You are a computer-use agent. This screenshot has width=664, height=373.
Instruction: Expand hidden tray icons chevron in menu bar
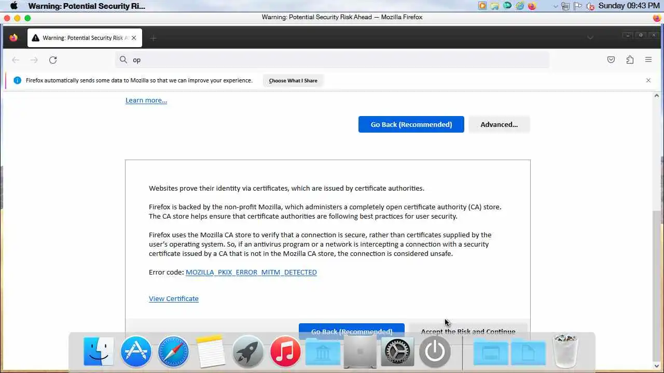point(556,6)
